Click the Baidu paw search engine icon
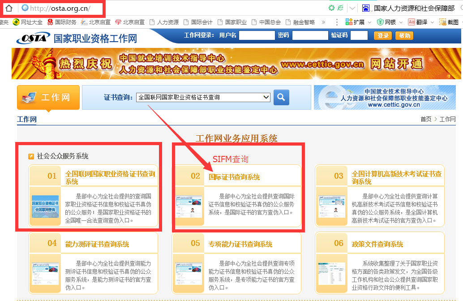Screen dimensions: 463x301 (x=366, y=8)
